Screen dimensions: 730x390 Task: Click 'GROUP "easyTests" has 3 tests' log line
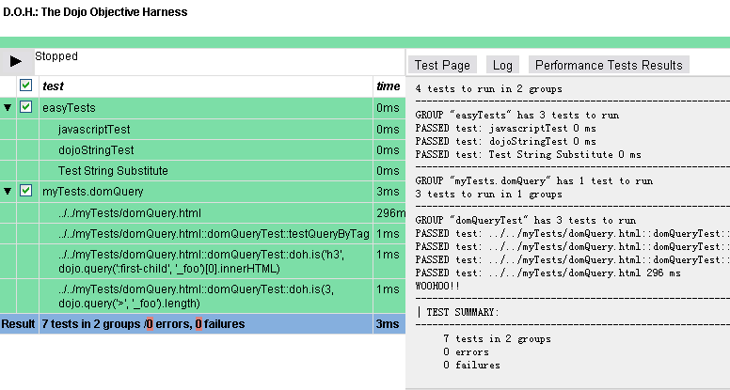tap(517, 116)
